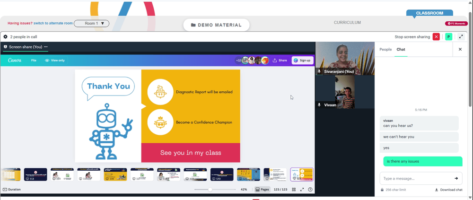Open the Canva File menu
This screenshot has height=200, width=473.
[34, 61]
